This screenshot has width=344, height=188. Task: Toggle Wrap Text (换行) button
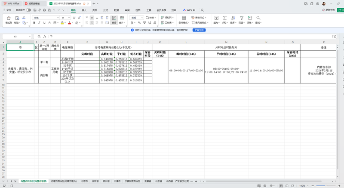pyautogui.click(x=114, y=20)
